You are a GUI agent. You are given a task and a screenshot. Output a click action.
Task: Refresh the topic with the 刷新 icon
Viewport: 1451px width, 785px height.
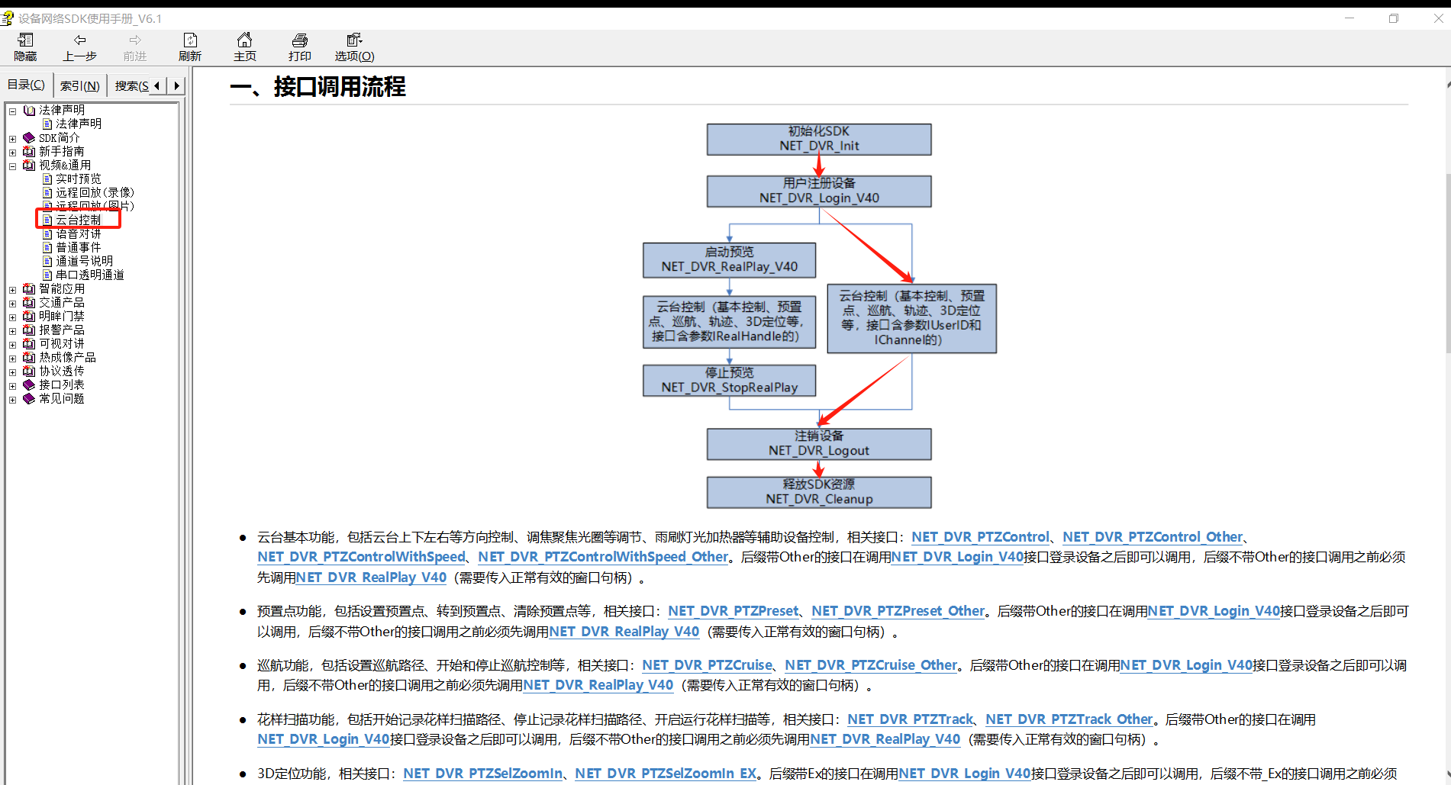pos(190,46)
